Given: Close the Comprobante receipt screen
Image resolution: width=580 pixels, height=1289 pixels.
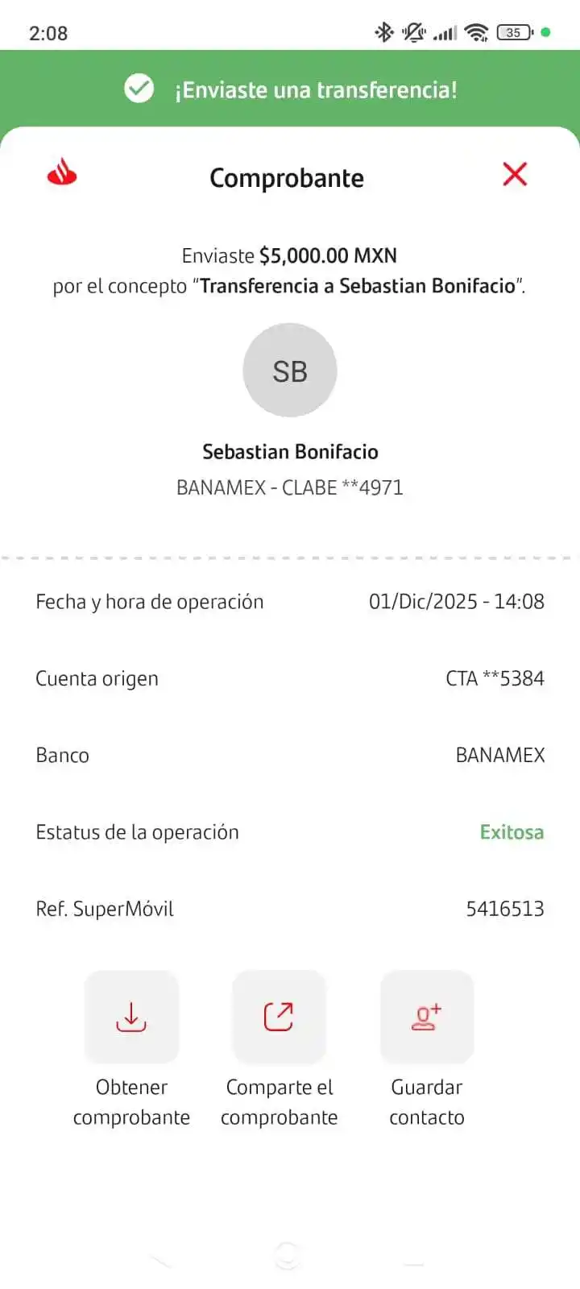Looking at the screenshot, I should (x=515, y=174).
